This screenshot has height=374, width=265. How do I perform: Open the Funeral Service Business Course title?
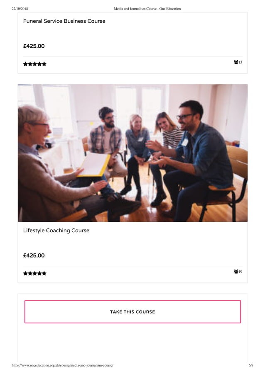[64, 21]
